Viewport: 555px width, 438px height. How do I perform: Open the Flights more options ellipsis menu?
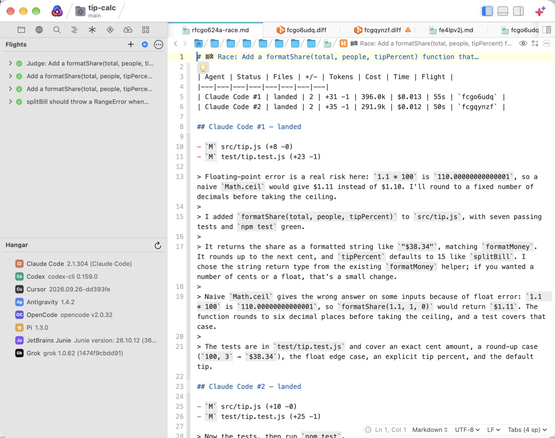(159, 44)
